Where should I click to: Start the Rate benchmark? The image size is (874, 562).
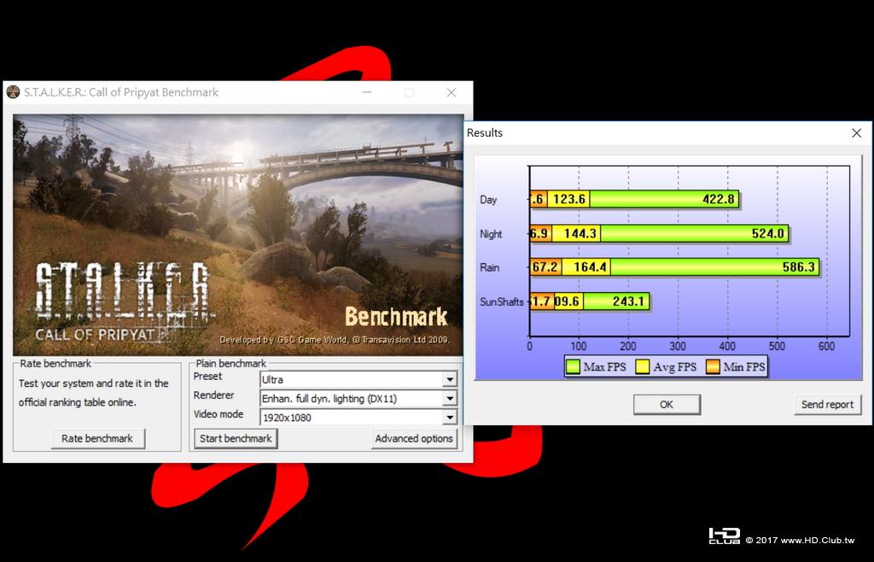pyautogui.click(x=97, y=439)
